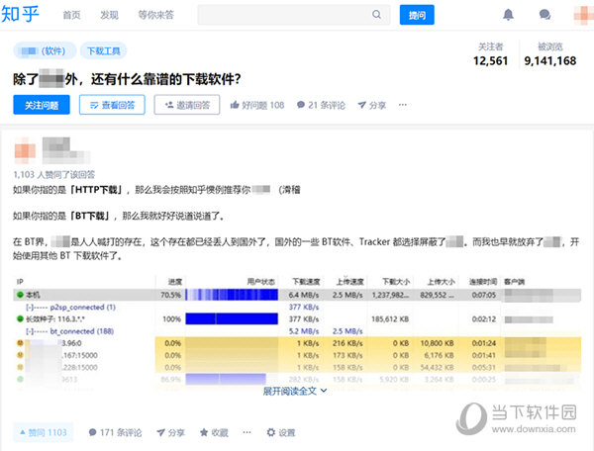Click the 邀请回答 button
This screenshot has height=451, width=594.
187,105
